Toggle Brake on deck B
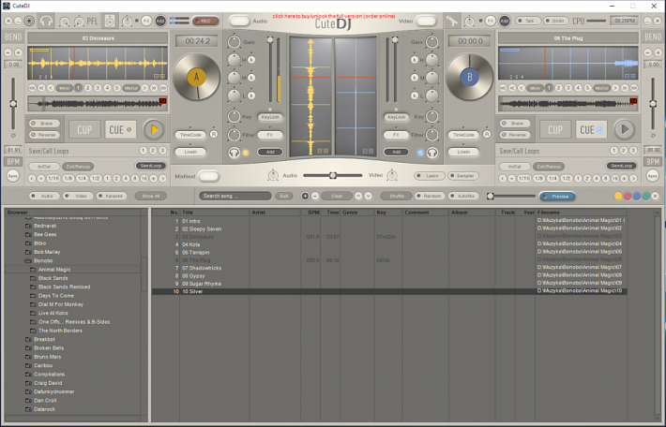 click(x=515, y=124)
